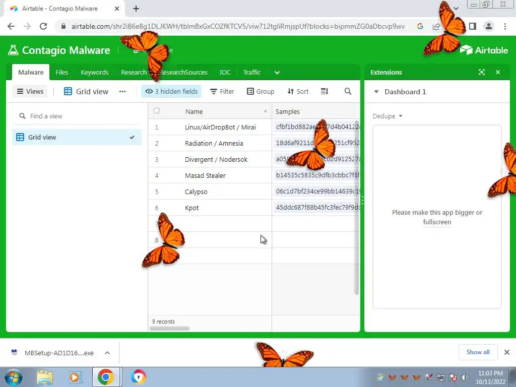Click the browser address bar URL
Viewport: 516px width, 387px height.
coord(238,26)
